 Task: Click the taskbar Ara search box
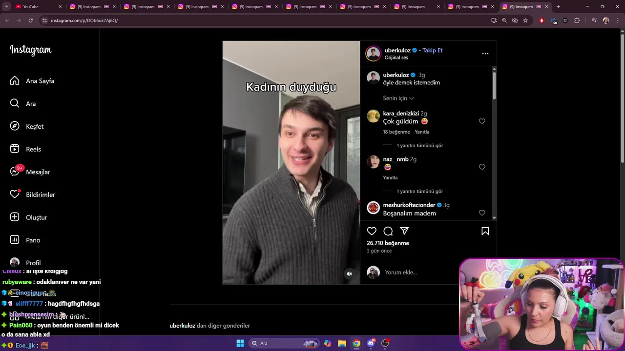pos(285,343)
